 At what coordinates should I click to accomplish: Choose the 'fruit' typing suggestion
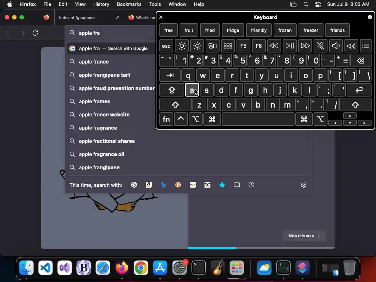[189, 30]
